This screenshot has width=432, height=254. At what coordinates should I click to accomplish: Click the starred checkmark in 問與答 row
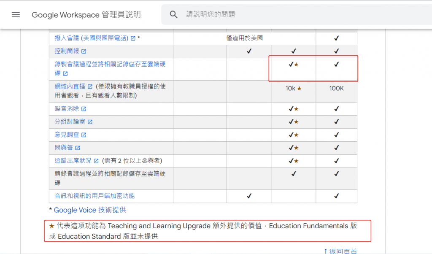294,148
